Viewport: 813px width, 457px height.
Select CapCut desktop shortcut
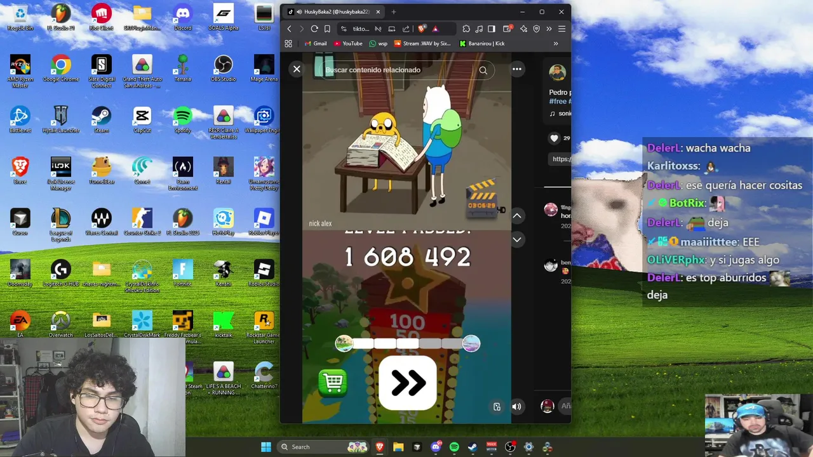[x=142, y=119]
